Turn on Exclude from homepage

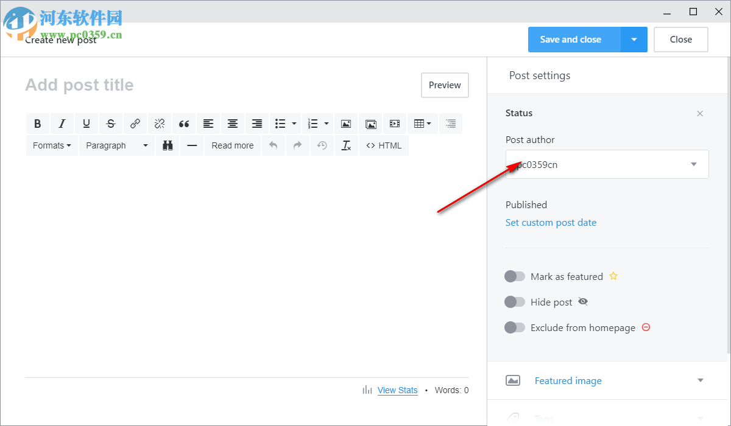515,327
